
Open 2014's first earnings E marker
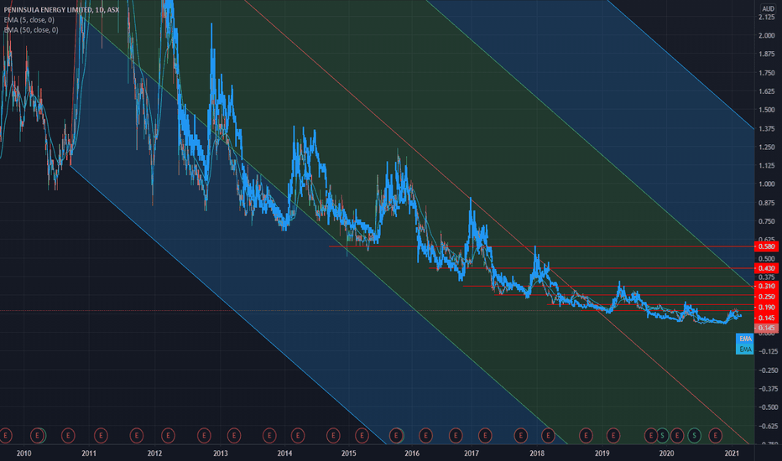(298, 436)
